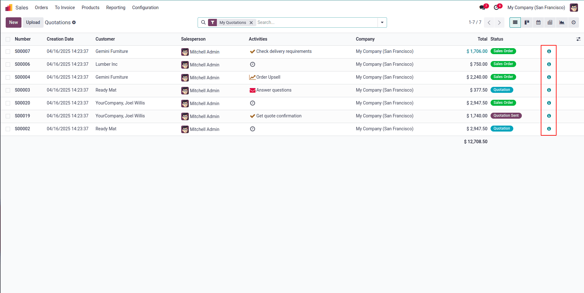Click info icon for S00002 row
The image size is (584, 293).
coord(549,129)
